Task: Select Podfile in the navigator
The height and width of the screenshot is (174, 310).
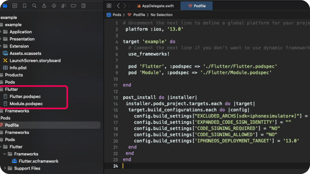Action: tap(12, 125)
